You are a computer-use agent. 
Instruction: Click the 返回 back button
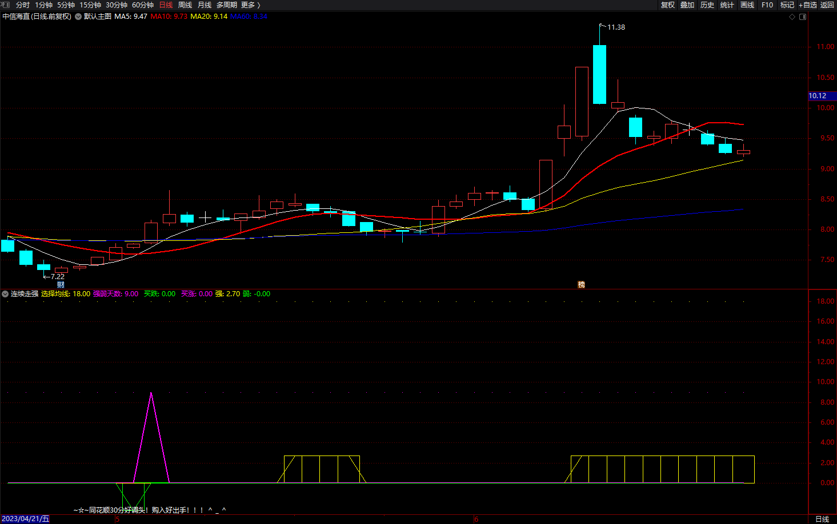coord(827,5)
